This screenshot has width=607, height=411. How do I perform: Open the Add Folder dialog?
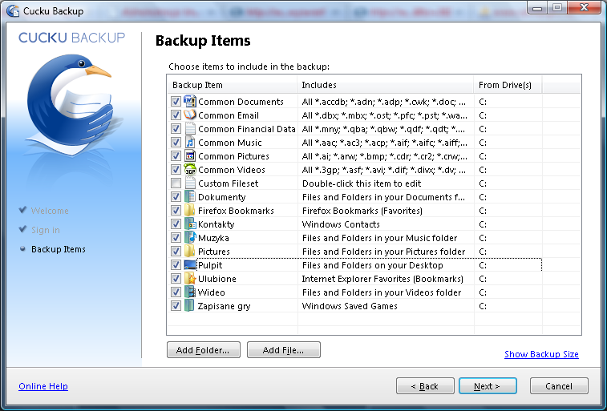tap(203, 350)
